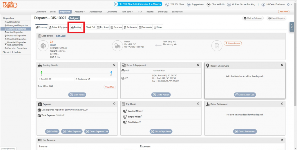The width and height of the screenshot is (297, 150).
Task: Click the Edit Load link
Action: [61, 36]
